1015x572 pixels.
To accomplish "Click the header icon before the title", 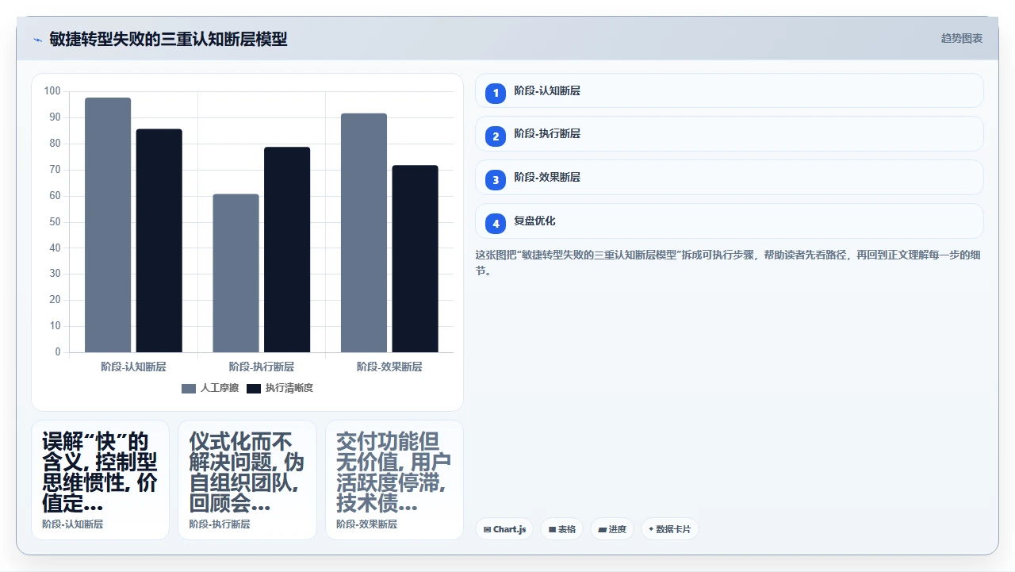I will point(37,39).
